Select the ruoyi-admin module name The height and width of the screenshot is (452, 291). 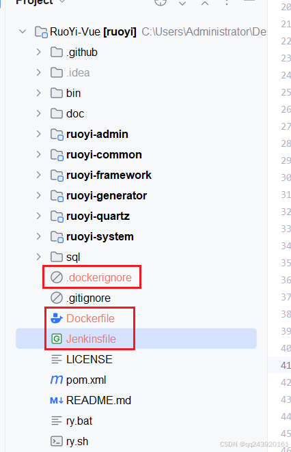coord(97,135)
